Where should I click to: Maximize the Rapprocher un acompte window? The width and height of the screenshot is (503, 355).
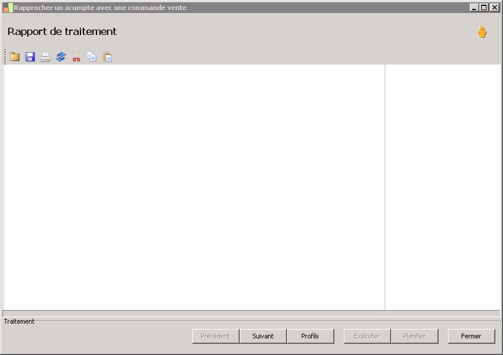coord(484,8)
